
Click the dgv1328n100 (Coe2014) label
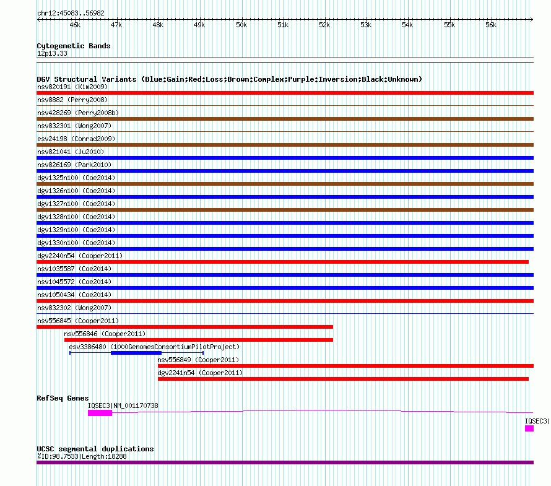[76, 217]
